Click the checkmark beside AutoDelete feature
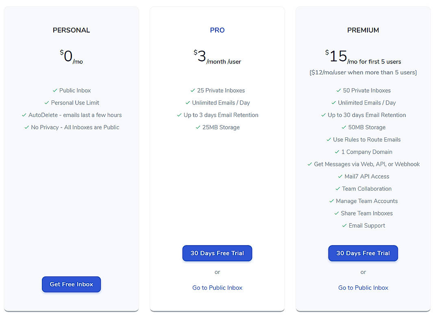435x315 pixels. (x=24, y=115)
